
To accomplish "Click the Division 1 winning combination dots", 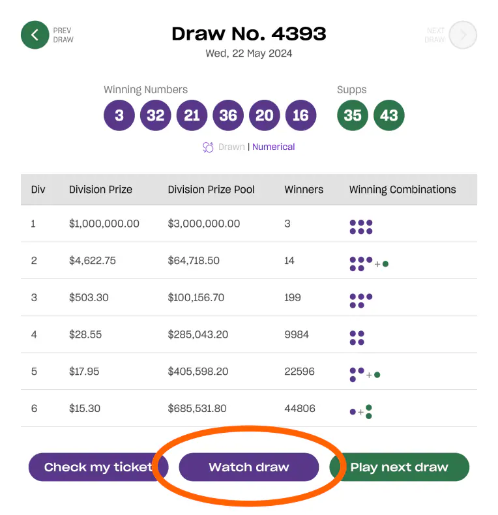I will coord(361,227).
